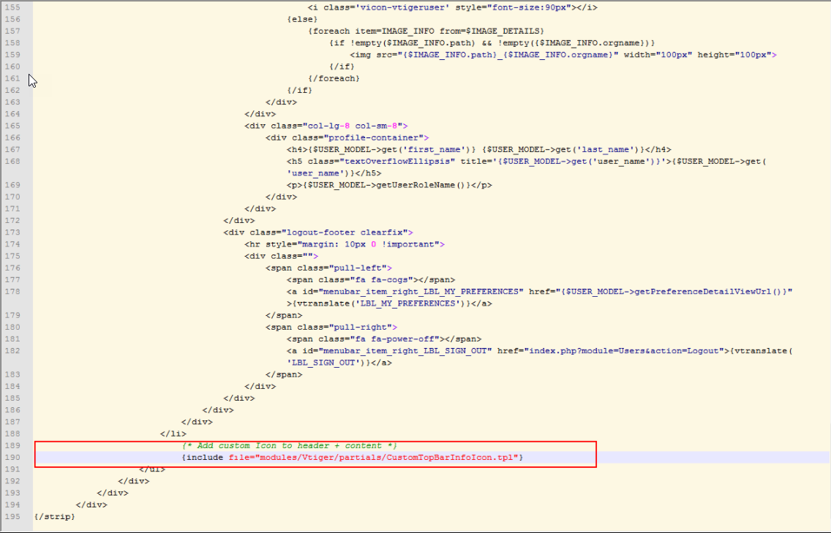Screen dimensions: 831x533
Task: Click line number 165 in the gutter
Action: pyautogui.click(x=12, y=126)
